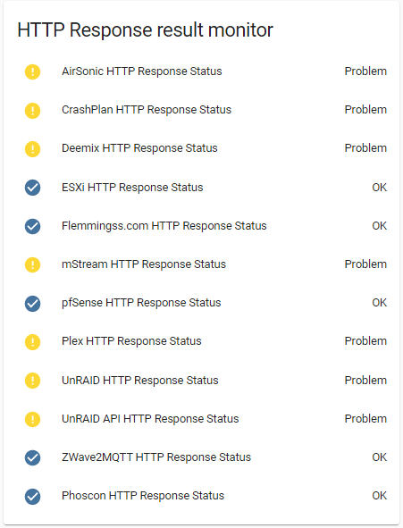Click the mStream yellow warning icon

33,264
